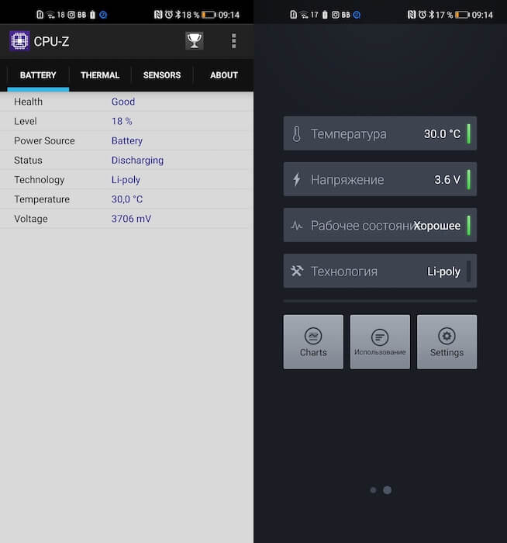Open the three-dot overflow menu

[x=233, y=41]
